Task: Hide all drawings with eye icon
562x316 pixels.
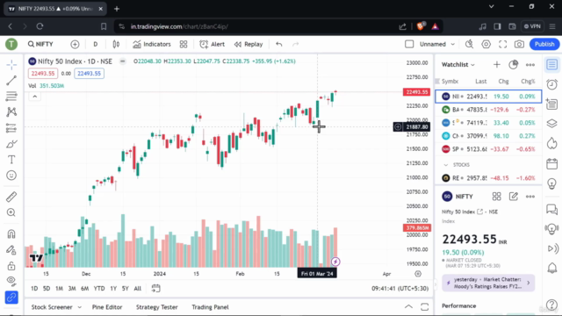Action: click(x=11, y=280)
